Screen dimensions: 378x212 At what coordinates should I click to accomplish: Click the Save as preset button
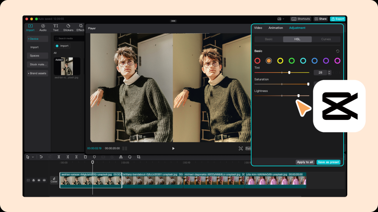coord(328,162)
